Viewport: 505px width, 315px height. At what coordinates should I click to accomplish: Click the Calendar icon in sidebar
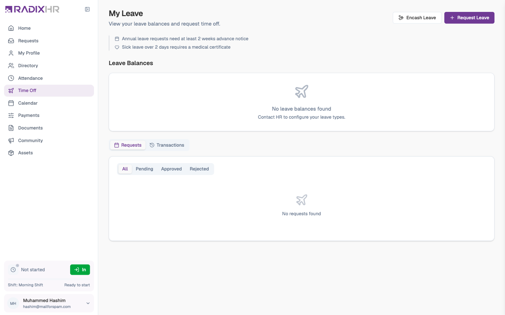click(x=11, y=103)
